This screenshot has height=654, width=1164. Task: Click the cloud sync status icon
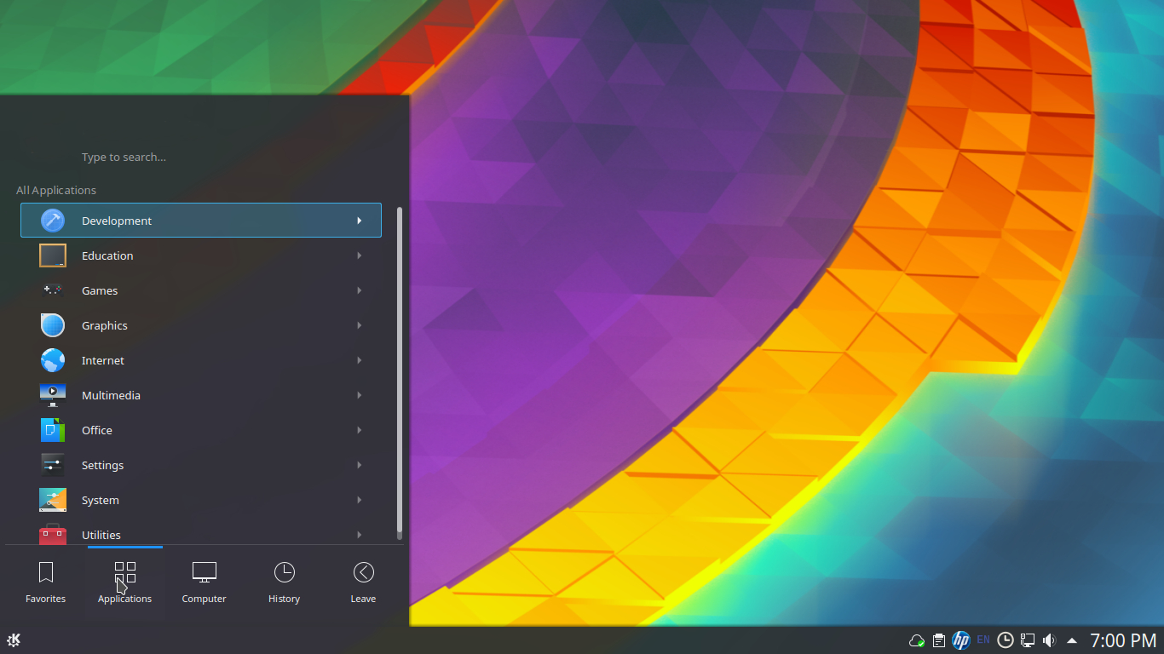[917, 640]
